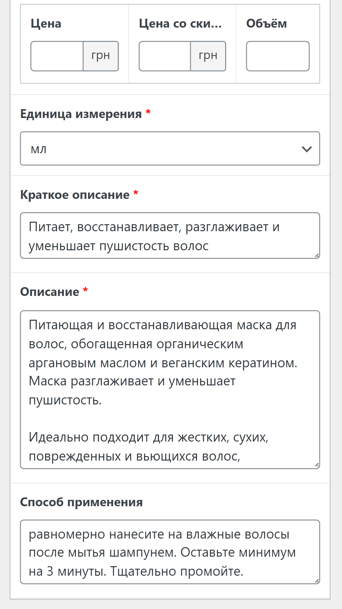Viewport: 342px width, 609px height.
Task: Click грн suffix of the discount price field
Action: [x=208, y=56]
